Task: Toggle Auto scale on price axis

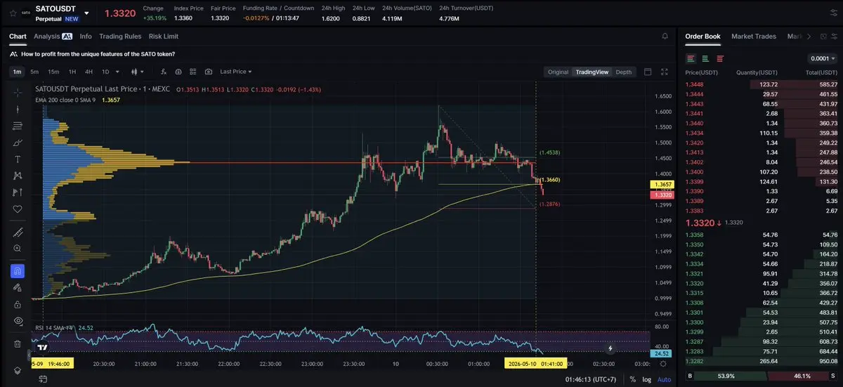Action: click(663, 379)
